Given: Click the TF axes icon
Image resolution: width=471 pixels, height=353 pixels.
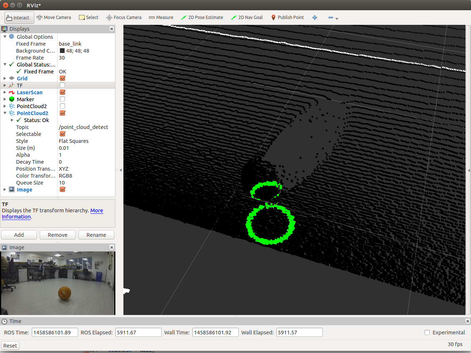Looking at the screenshot, I should [x=12, y=85].
